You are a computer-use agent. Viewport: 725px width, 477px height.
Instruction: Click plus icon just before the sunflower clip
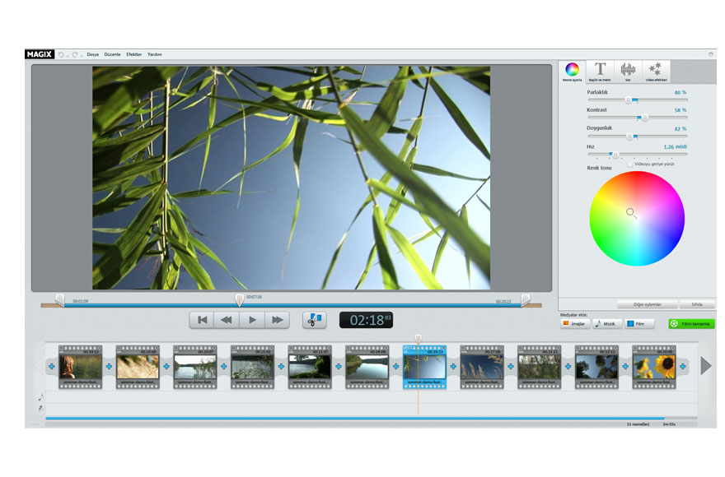(625, 366)
